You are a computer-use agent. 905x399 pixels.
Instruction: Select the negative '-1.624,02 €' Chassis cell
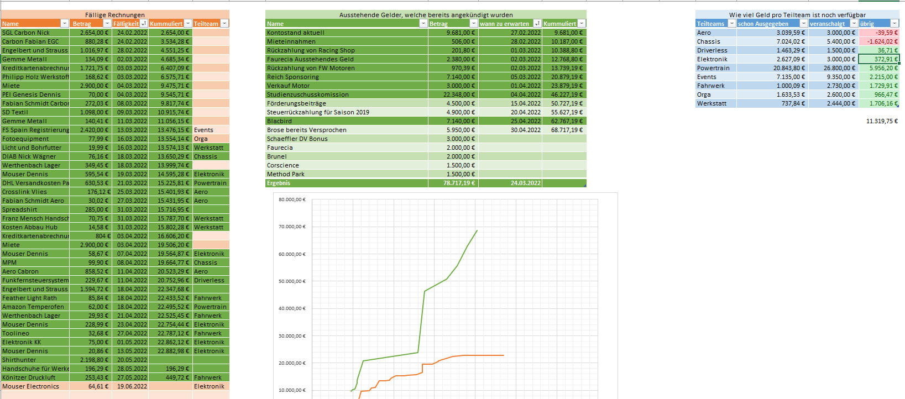tap(879, 41)
